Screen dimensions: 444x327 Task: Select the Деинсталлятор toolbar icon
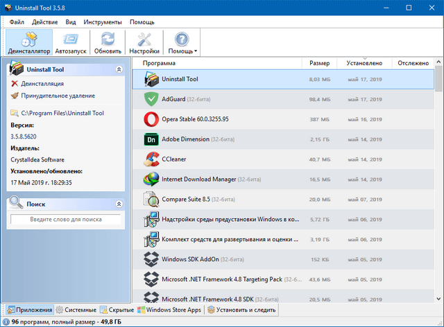pos(28,42)
